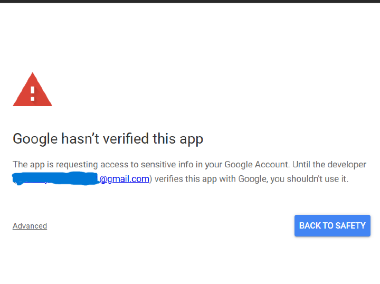Click the white exclamation mark in the triangle

pos(32,93)
